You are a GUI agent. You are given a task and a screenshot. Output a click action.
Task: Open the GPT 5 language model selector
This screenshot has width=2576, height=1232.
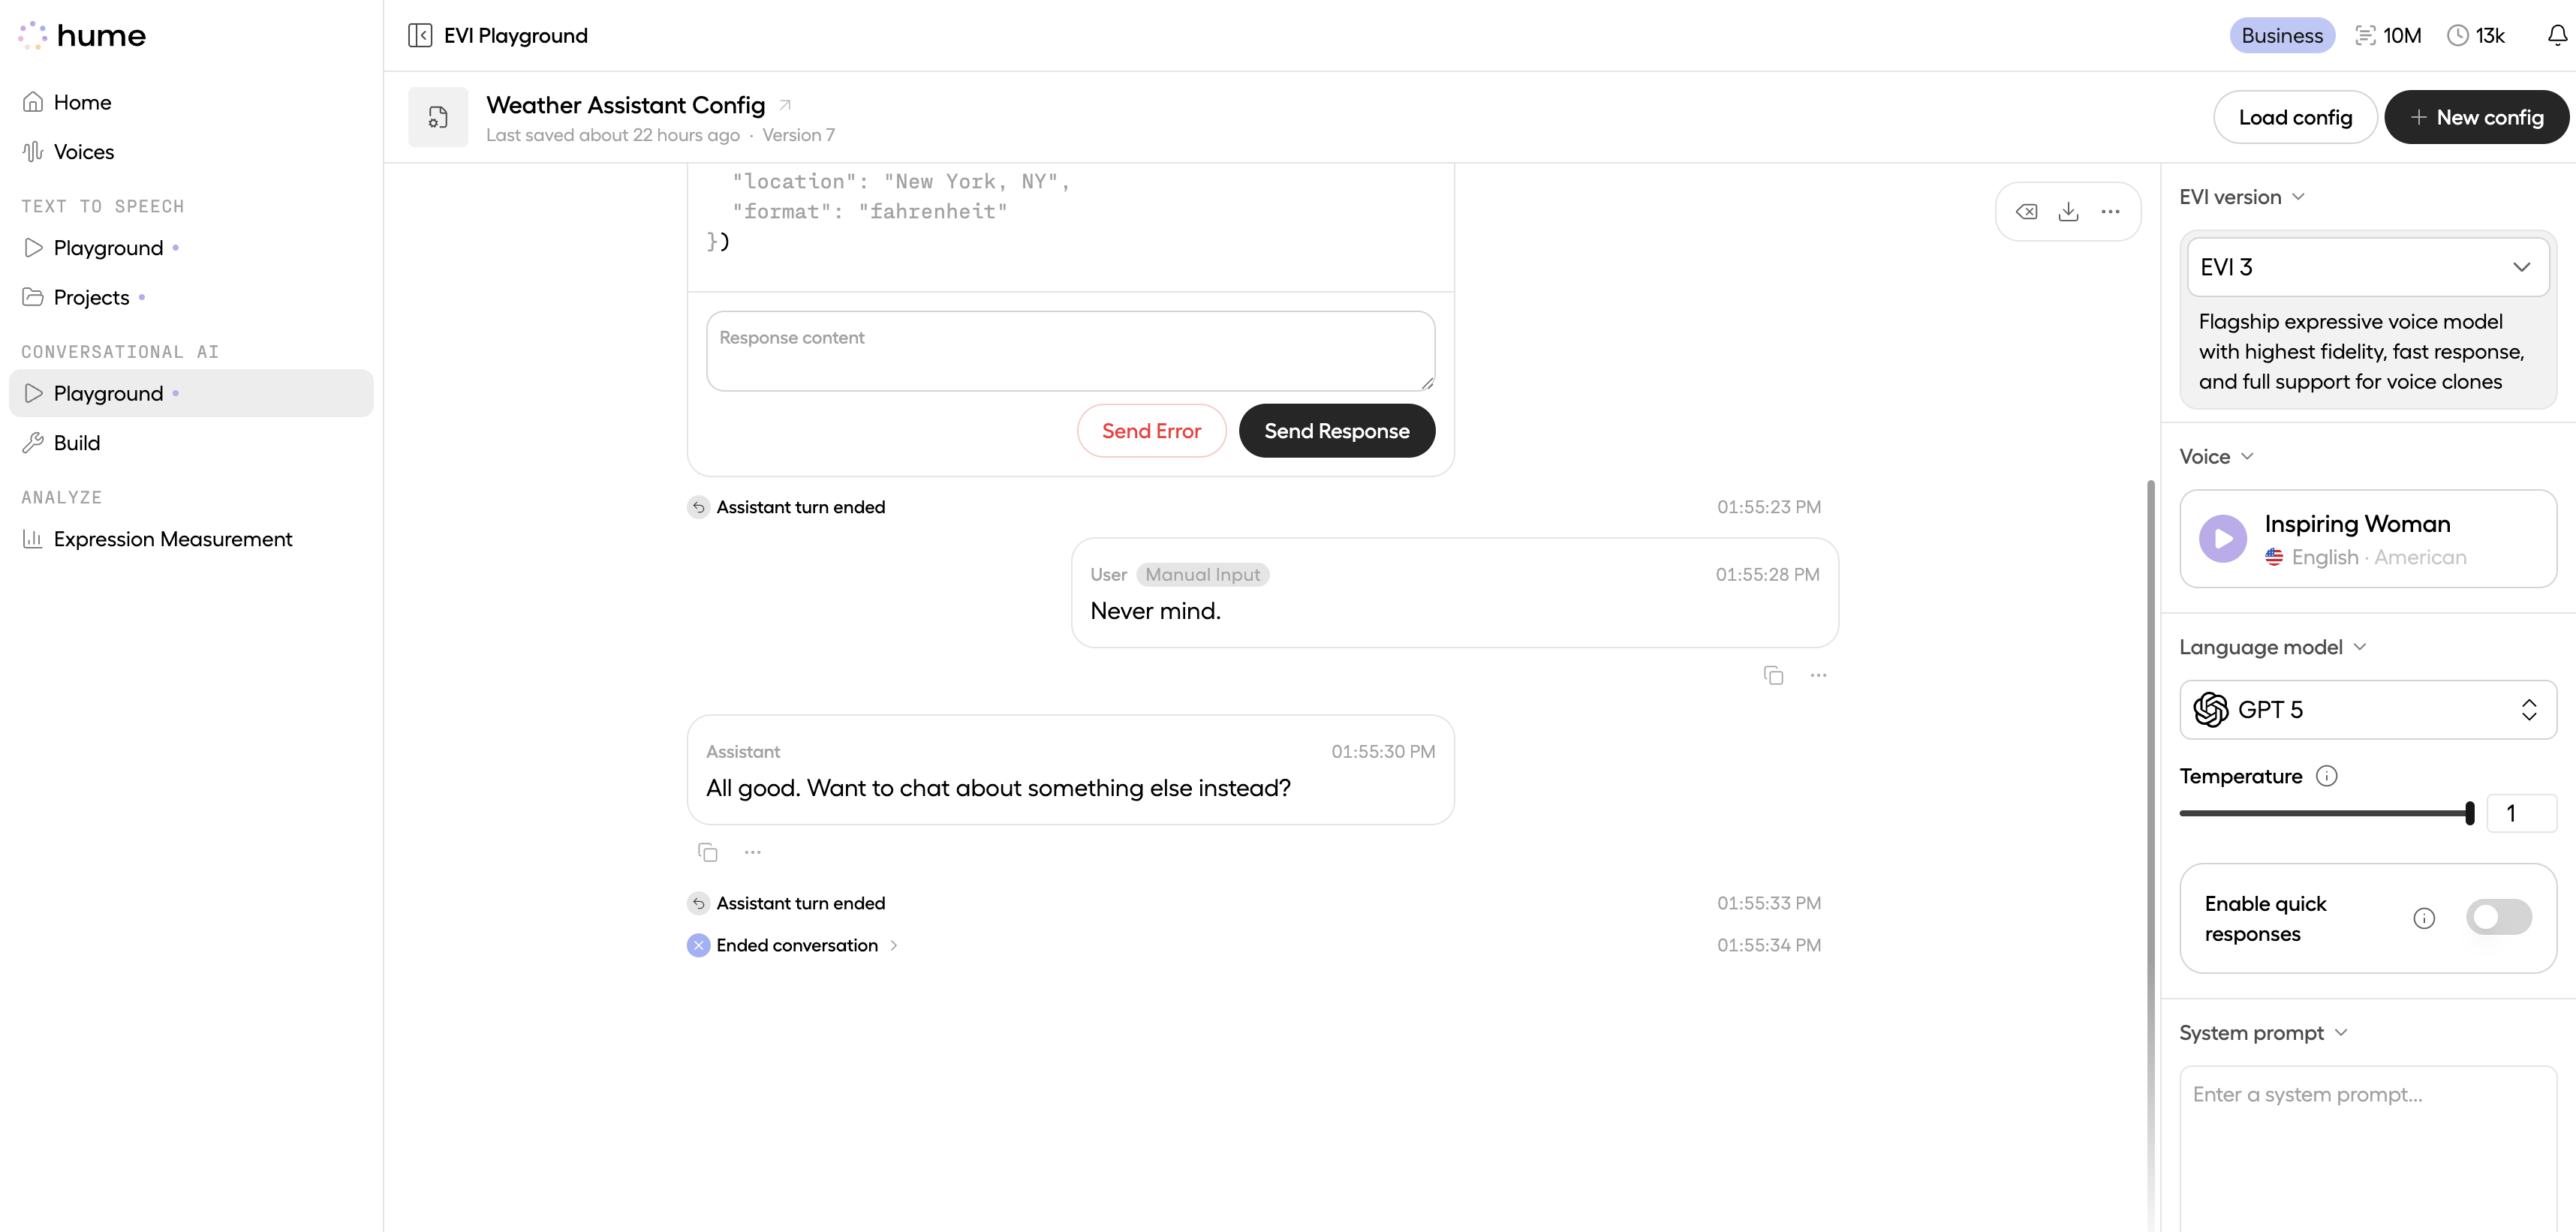pyautogui.click(x=2367, y=709)
